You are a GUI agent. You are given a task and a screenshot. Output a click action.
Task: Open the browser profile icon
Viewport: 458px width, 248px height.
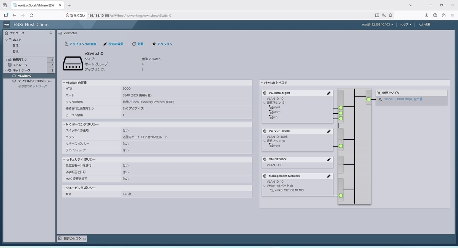435,15
